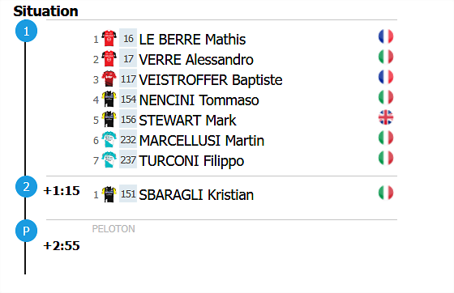Click the jersey icon next to VERRE Alessandro

[109, 58]
